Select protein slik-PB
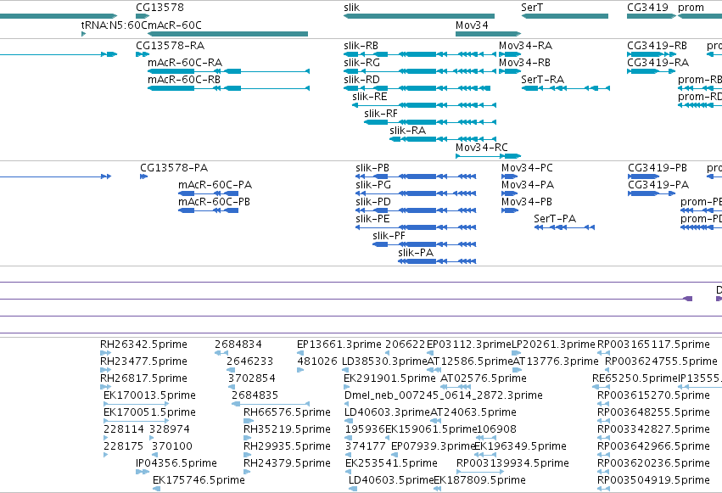 pos(416,176)
